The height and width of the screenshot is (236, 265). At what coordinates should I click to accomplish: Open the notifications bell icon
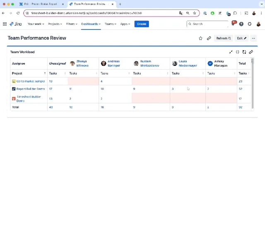click(234, 24)
